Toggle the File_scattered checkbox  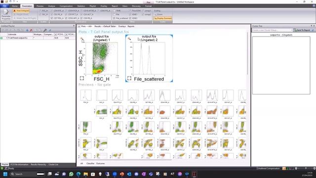click(114, 18)
